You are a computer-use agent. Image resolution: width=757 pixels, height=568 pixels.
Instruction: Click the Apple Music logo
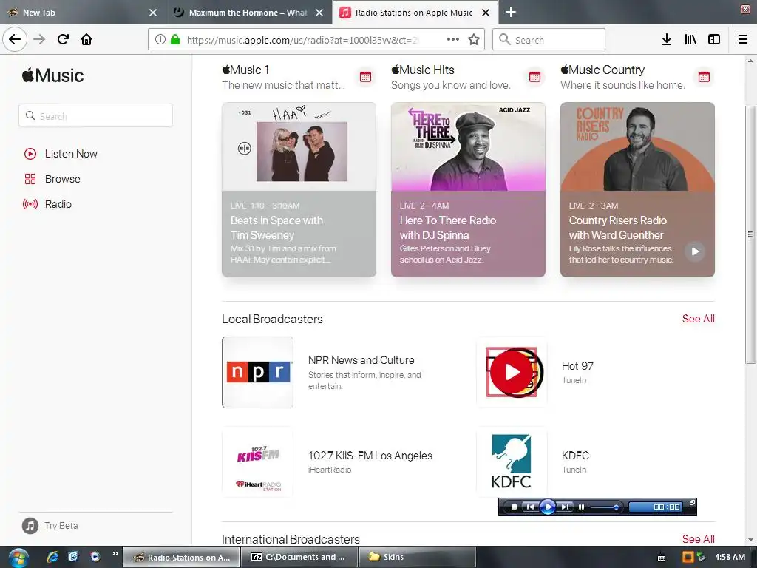(52, 75)
